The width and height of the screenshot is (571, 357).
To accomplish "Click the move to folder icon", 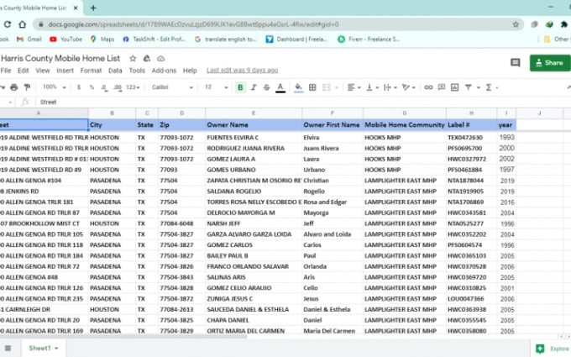I will [x=147, y=58].
